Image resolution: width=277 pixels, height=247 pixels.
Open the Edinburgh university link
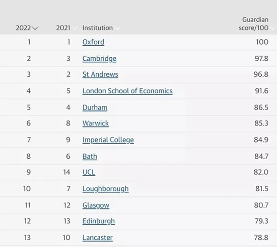point(99,221)
